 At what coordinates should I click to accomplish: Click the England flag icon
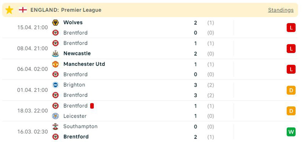click(23, 10)
